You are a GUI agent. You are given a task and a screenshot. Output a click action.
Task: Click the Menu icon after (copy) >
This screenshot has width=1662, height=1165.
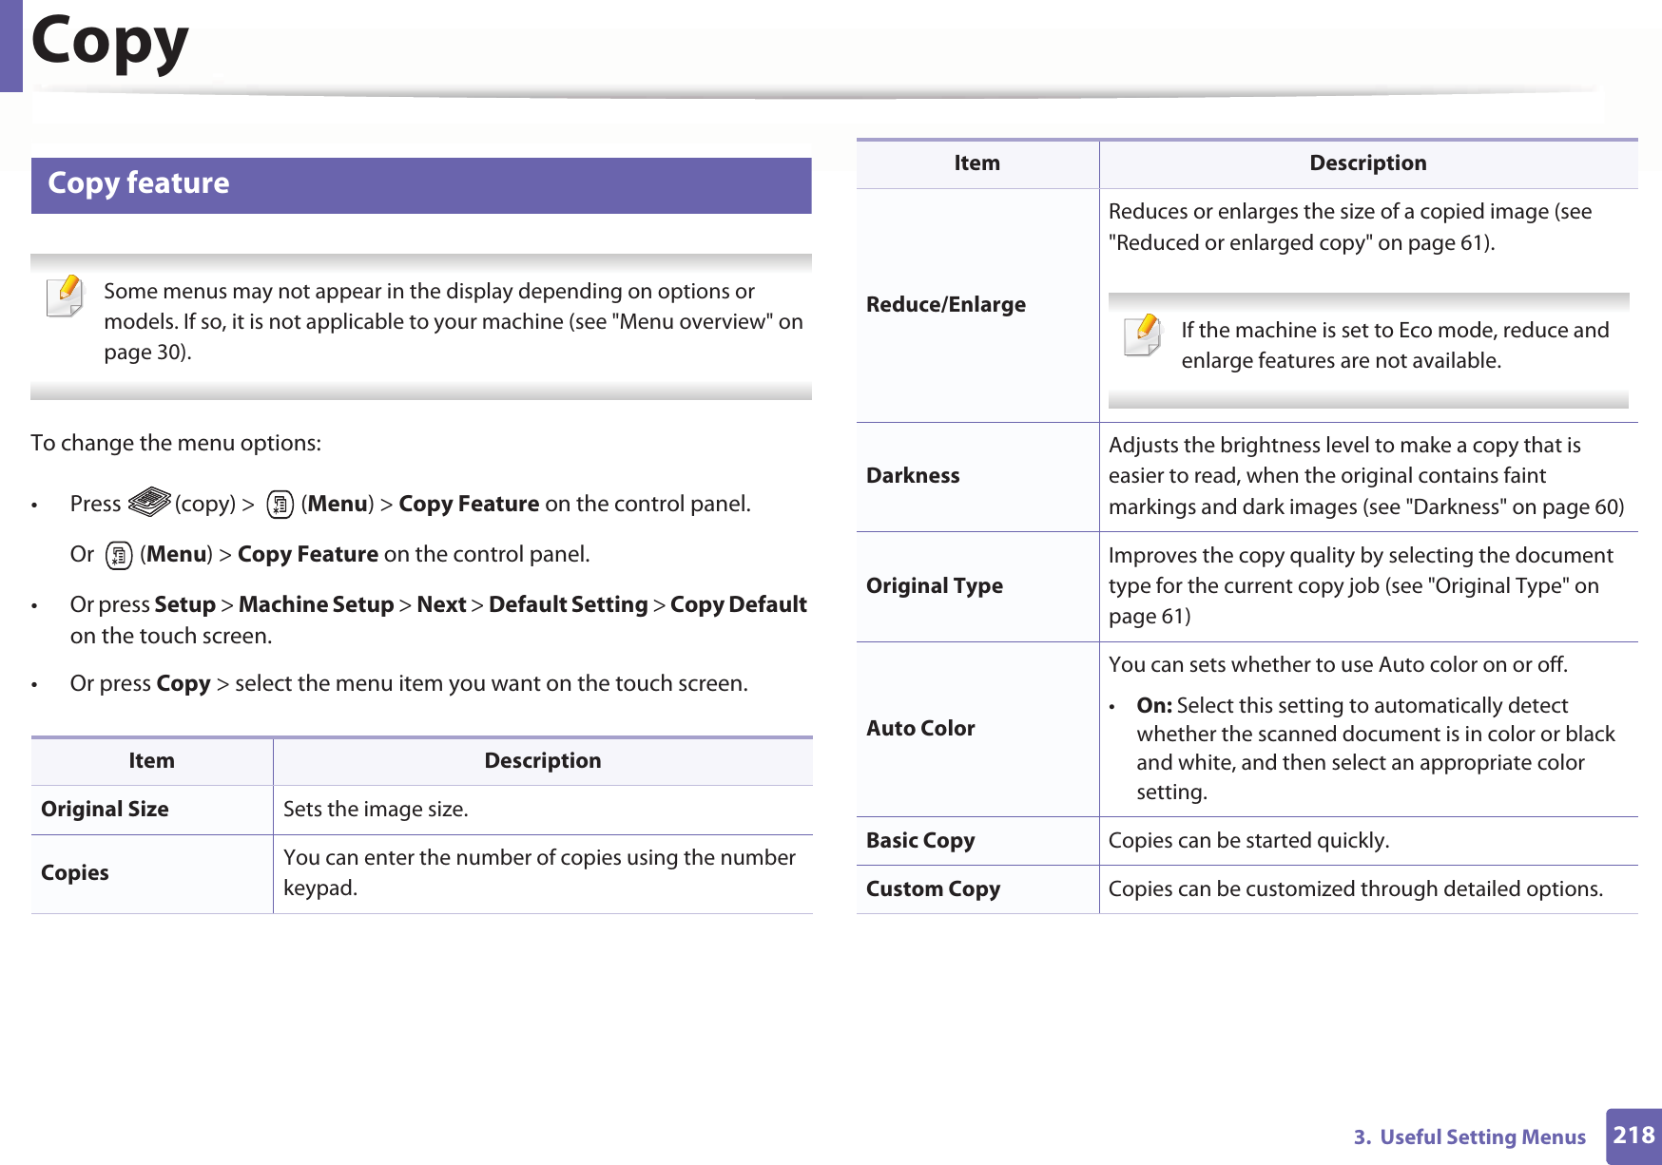(280, 504)
